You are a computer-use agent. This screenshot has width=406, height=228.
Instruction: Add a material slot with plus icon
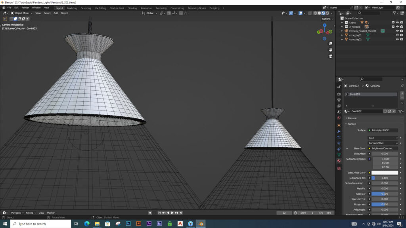pos(402,93)
